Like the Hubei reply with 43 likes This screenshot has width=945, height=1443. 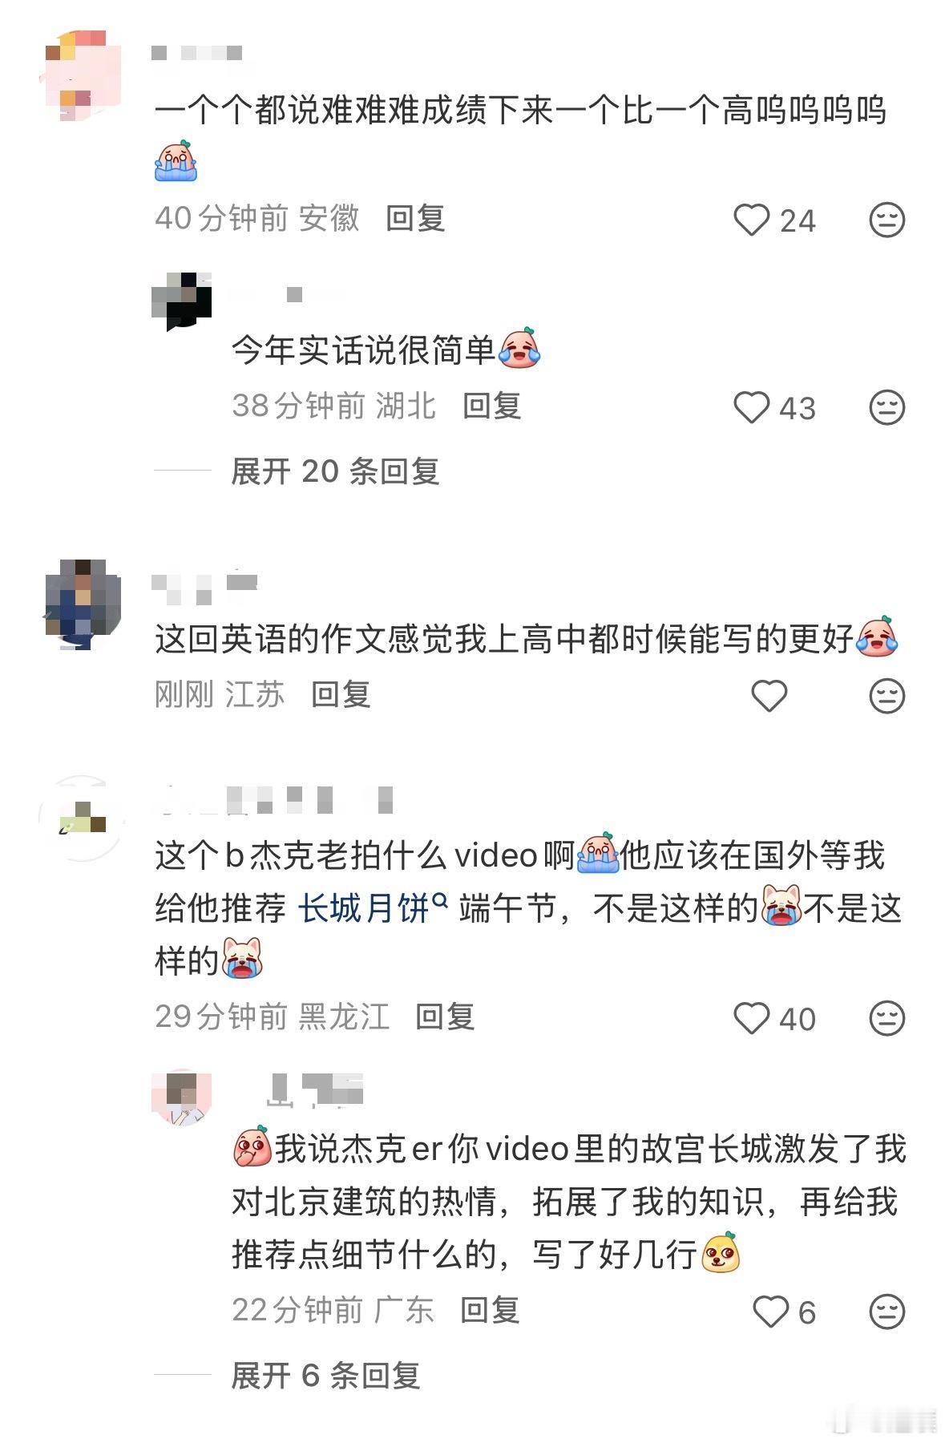(751, 407)
